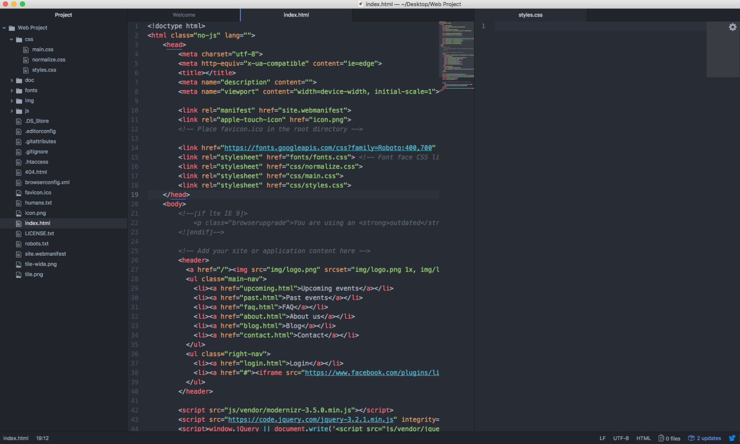
Task: Click the tile-wide.png image file icon
Action: pos(19,264)
